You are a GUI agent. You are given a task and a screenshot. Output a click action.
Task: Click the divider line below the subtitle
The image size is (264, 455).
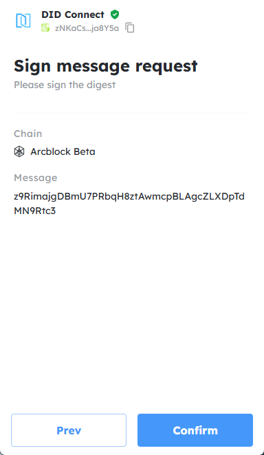(x=132, y=113)
